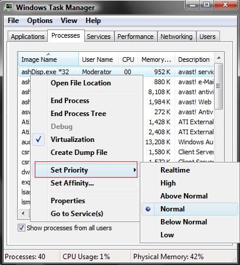This screenshot has width=240, height=265.
Task: Choose Set Affinity... option
Action: (73, 183)
